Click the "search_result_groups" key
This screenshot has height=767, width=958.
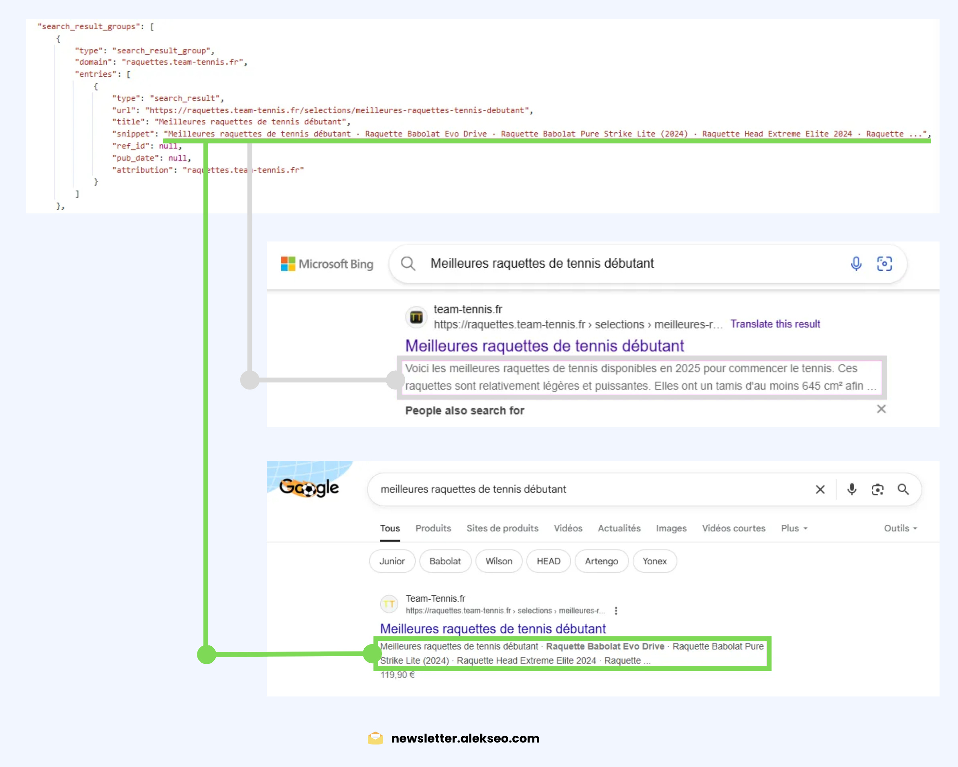88,26
